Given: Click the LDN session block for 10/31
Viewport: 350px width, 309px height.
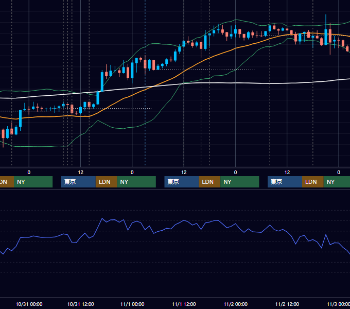Looking at the screenshot, I should pyautogui.click(x=106, y=182).
